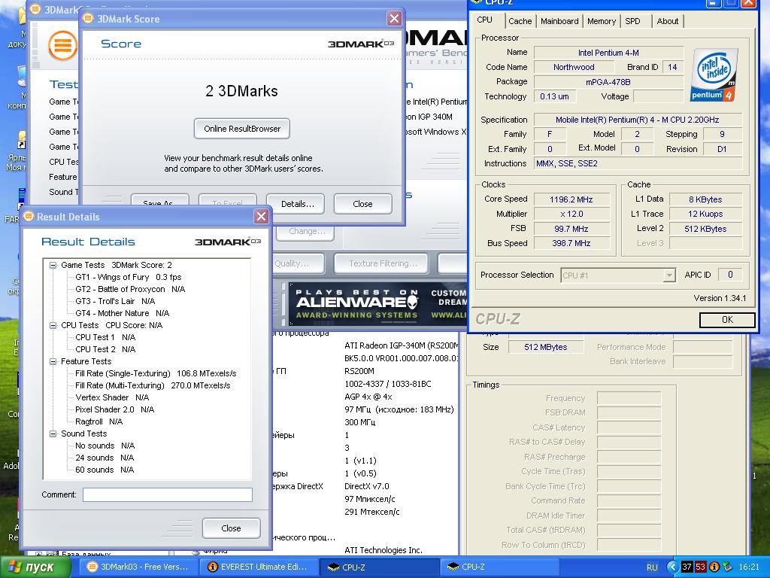
Task: Click 3DMark Score window title icon
Action: (88, 19)
